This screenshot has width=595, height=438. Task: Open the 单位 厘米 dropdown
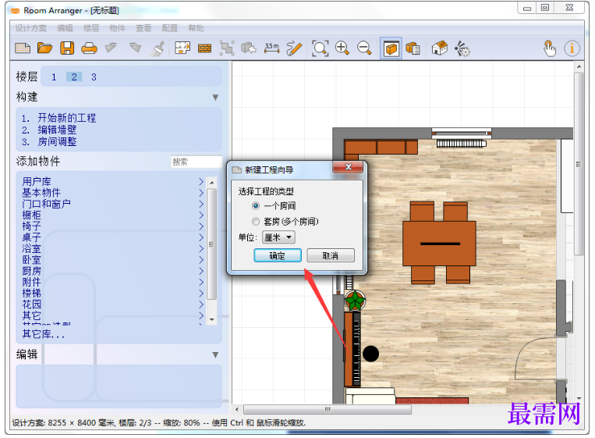[x=278, y=237]
